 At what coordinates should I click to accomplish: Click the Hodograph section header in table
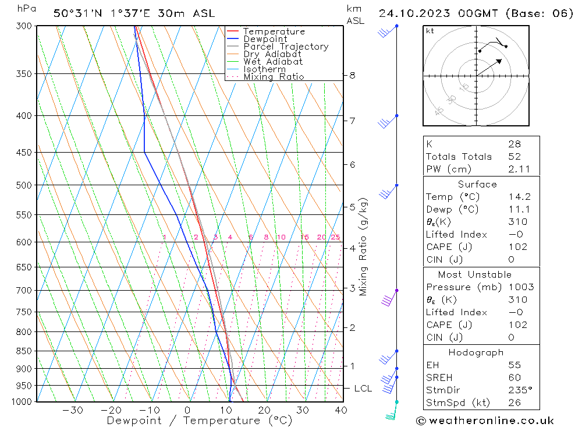coord(476,352)
